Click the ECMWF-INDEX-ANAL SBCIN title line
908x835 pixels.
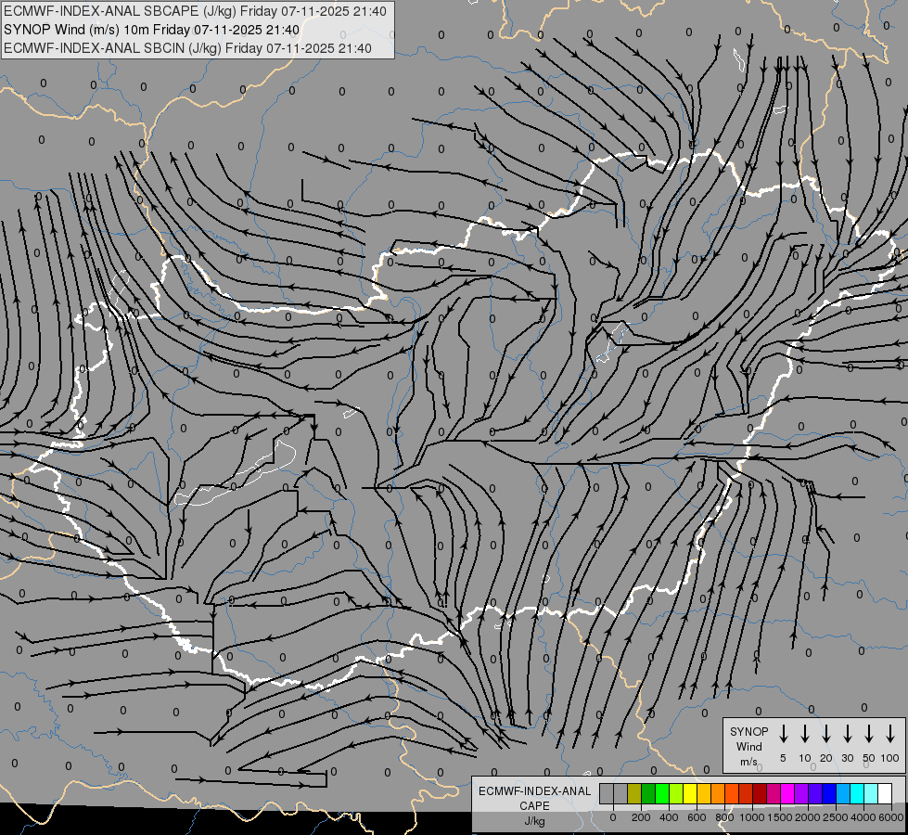187,48
